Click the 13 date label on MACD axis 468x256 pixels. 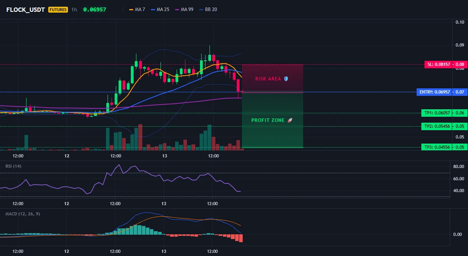[164, 251]
